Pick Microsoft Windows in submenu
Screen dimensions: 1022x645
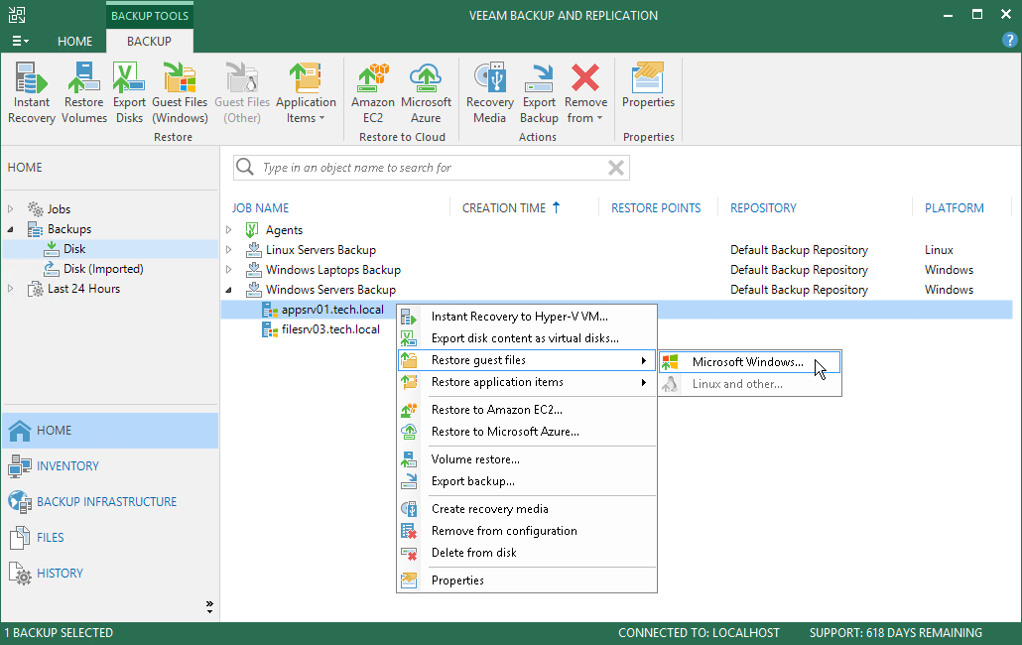point(749,362)
